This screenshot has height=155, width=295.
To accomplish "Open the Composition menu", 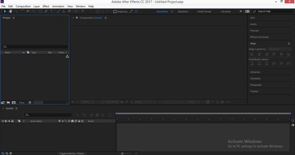I will click(23, 6).
